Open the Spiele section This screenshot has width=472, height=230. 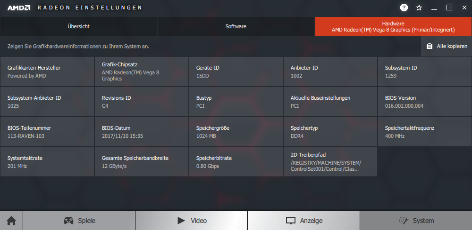79,221
